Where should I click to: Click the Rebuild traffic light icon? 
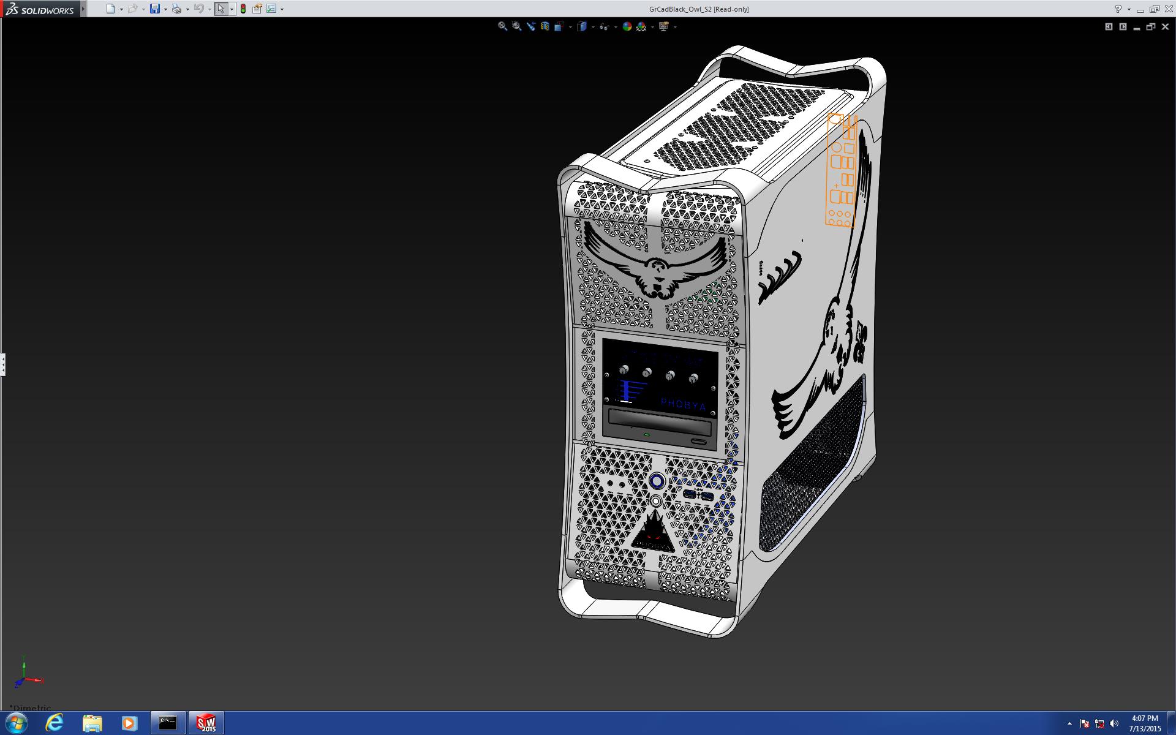[x=243, y=9]
